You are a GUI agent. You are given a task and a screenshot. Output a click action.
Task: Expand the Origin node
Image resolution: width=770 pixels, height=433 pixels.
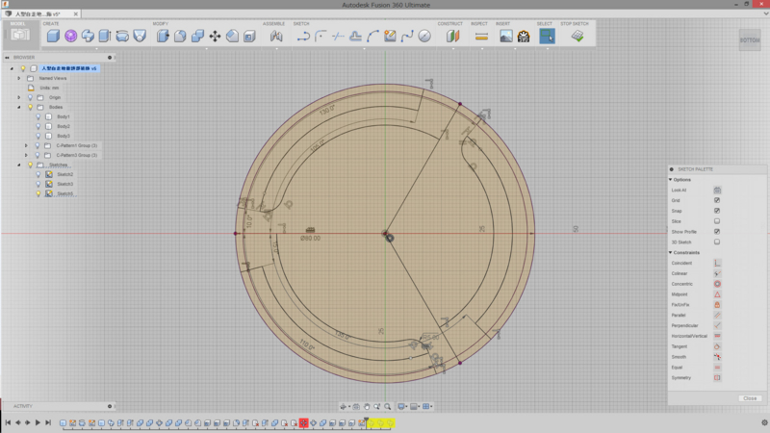pos(19,98)
